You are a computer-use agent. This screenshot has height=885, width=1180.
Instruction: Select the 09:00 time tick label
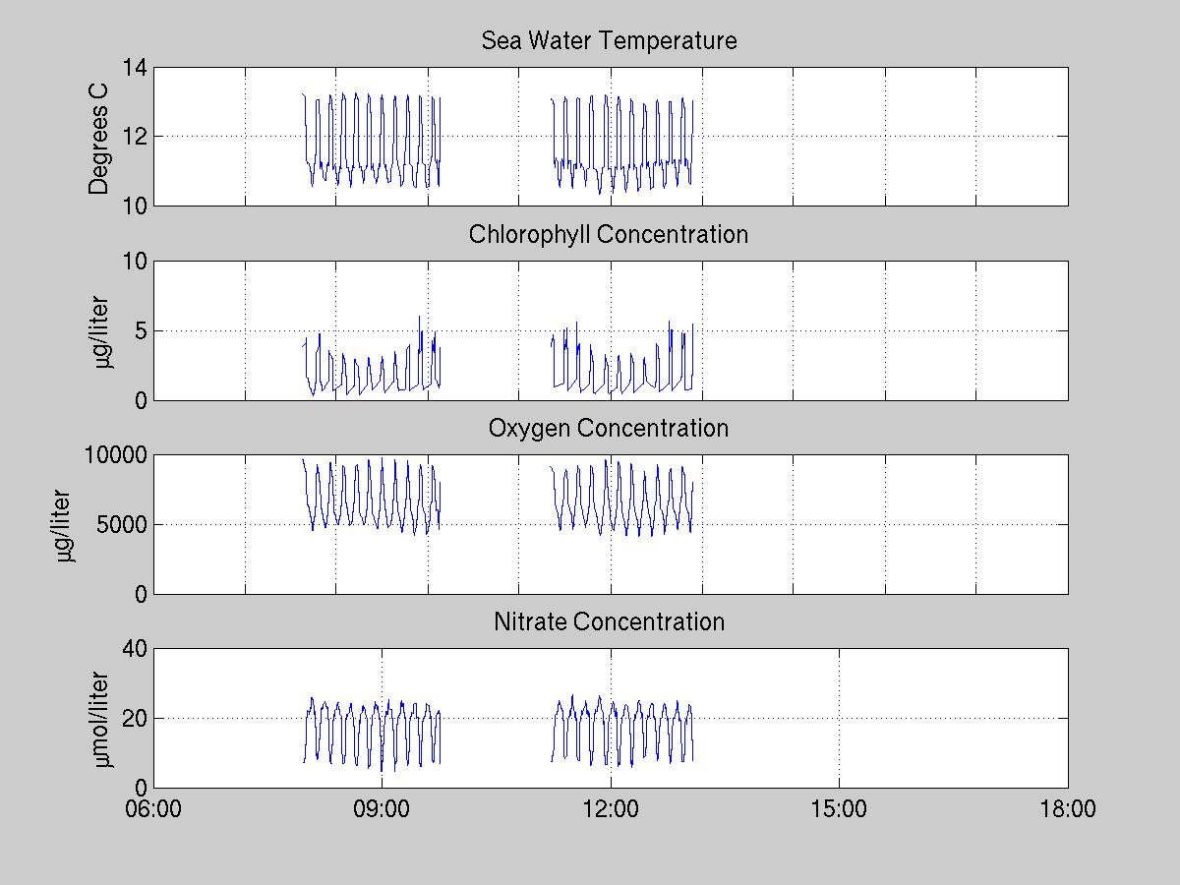point(382,809)
